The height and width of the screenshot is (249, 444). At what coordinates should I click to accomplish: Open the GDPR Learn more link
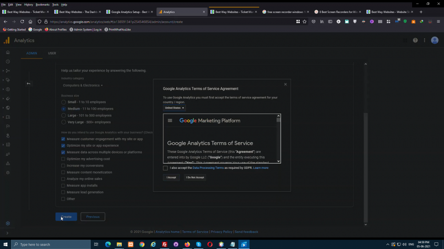point(261,168)
